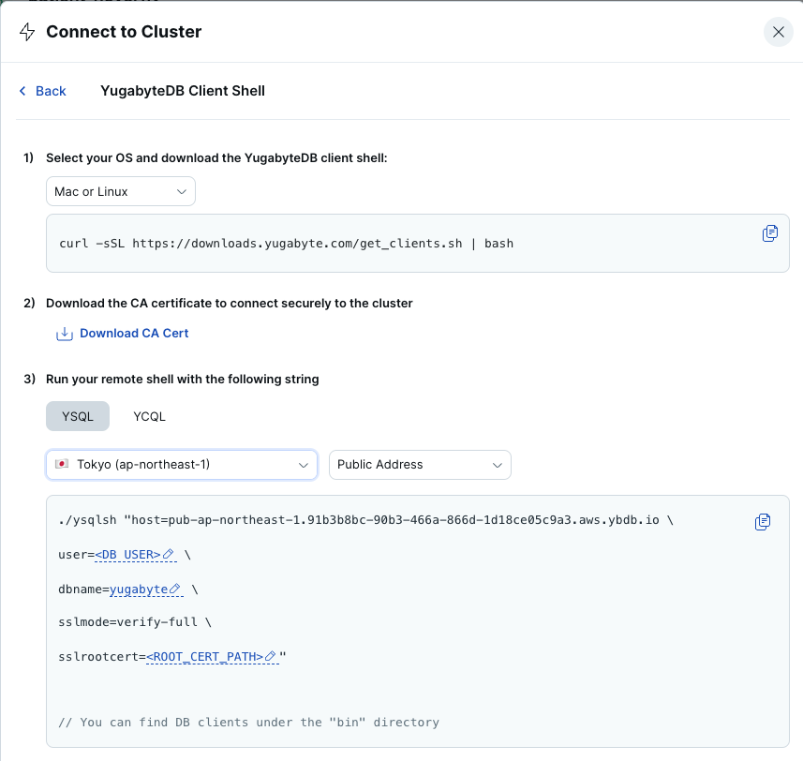The image size is (803, 761).
Task: Edit the <DB_USER> placeholder value
Action: click(x=127, y=555)
